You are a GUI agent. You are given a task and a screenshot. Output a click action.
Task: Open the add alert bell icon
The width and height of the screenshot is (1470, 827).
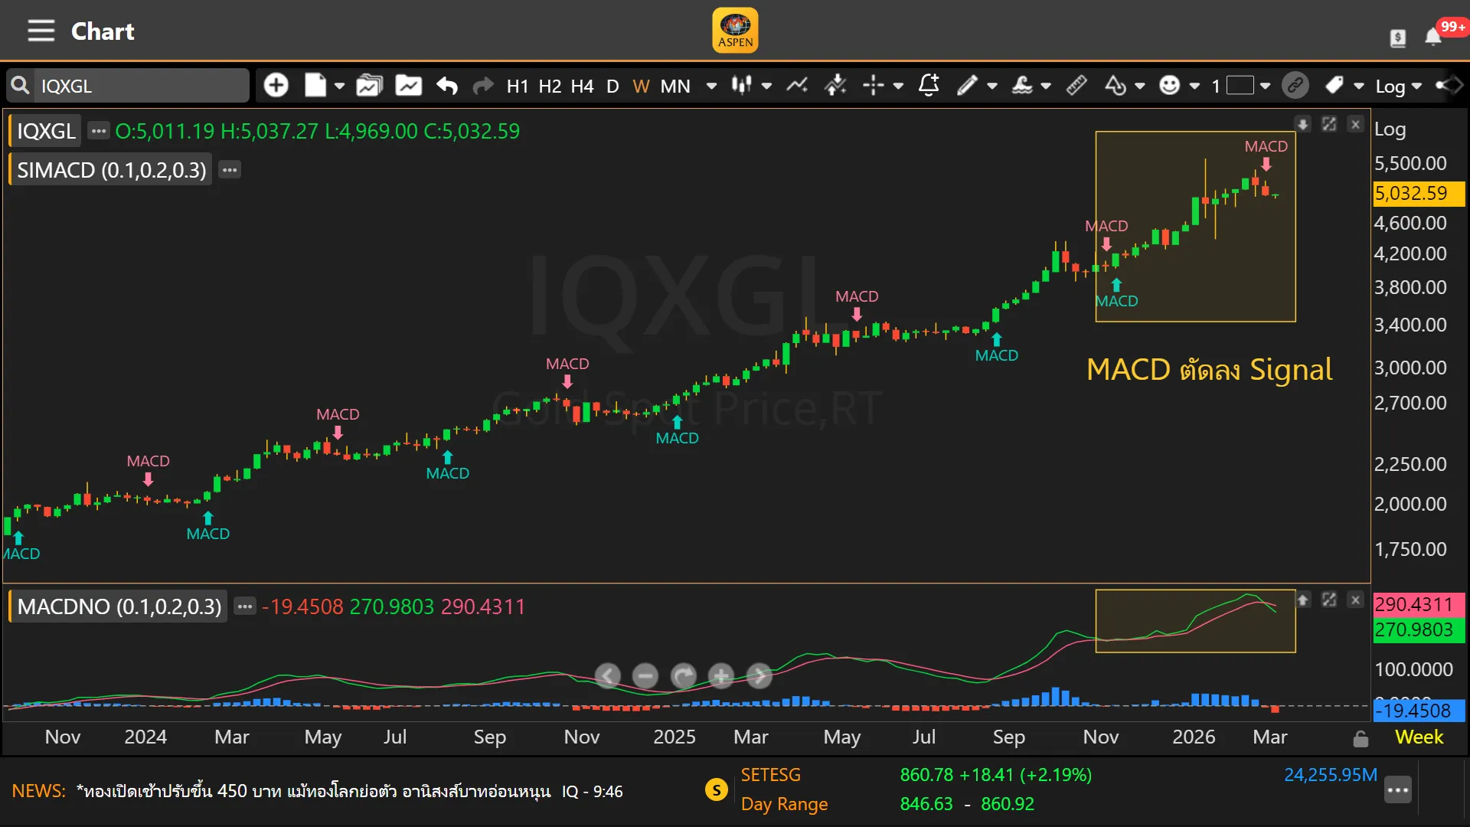(928, 86)
